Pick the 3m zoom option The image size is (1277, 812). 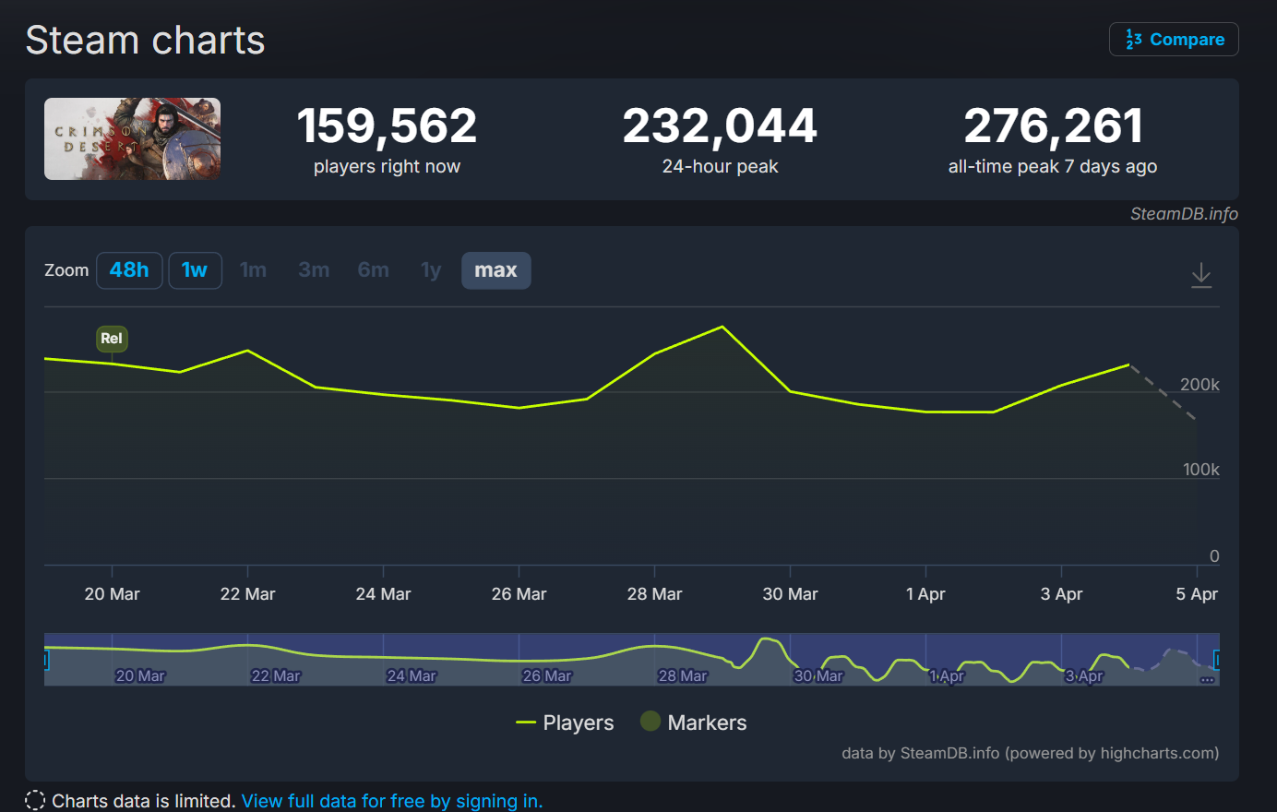point(314,270)
